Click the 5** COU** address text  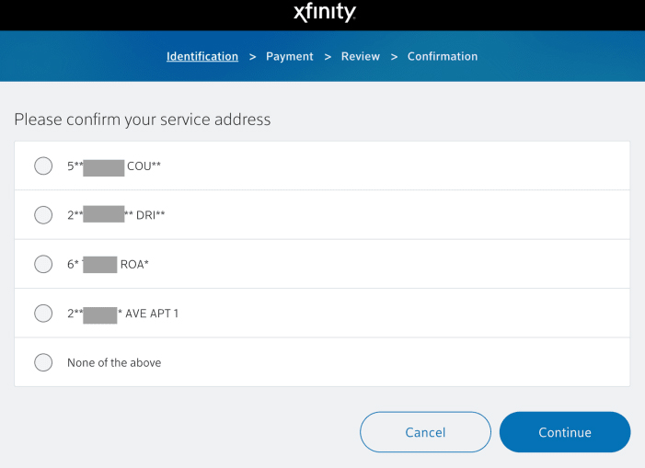pyautogui.click(x=115, y=166)
